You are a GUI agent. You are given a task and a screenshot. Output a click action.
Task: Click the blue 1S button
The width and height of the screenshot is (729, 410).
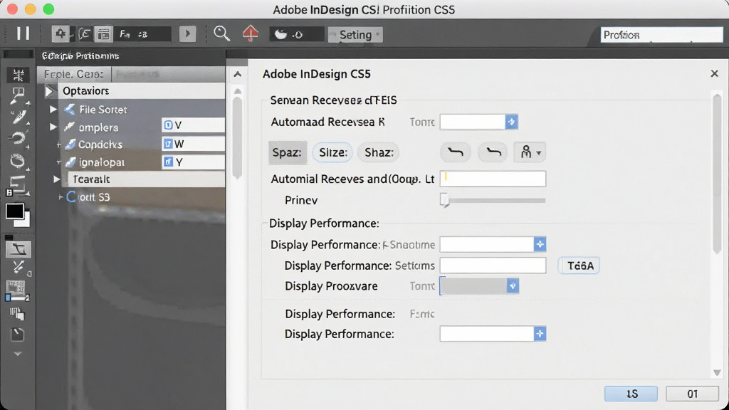coord(631,394)
